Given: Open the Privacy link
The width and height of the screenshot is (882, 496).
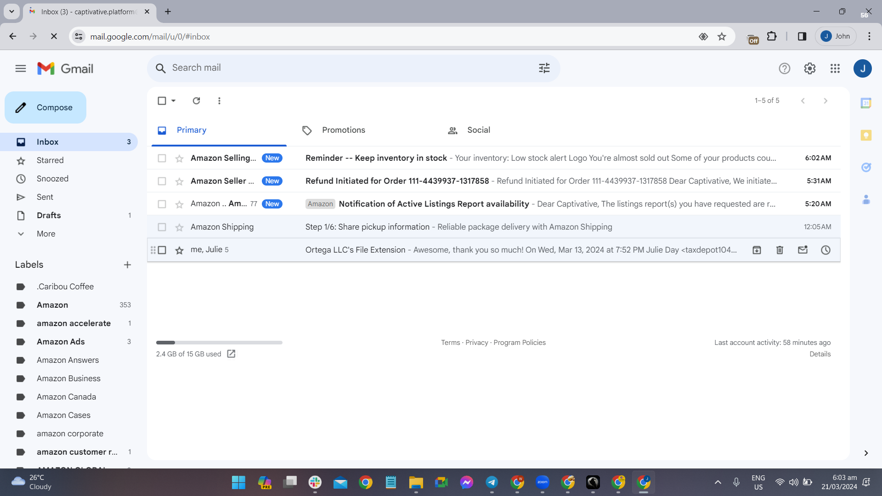Looking at the screenshot, I should [476, 343].
